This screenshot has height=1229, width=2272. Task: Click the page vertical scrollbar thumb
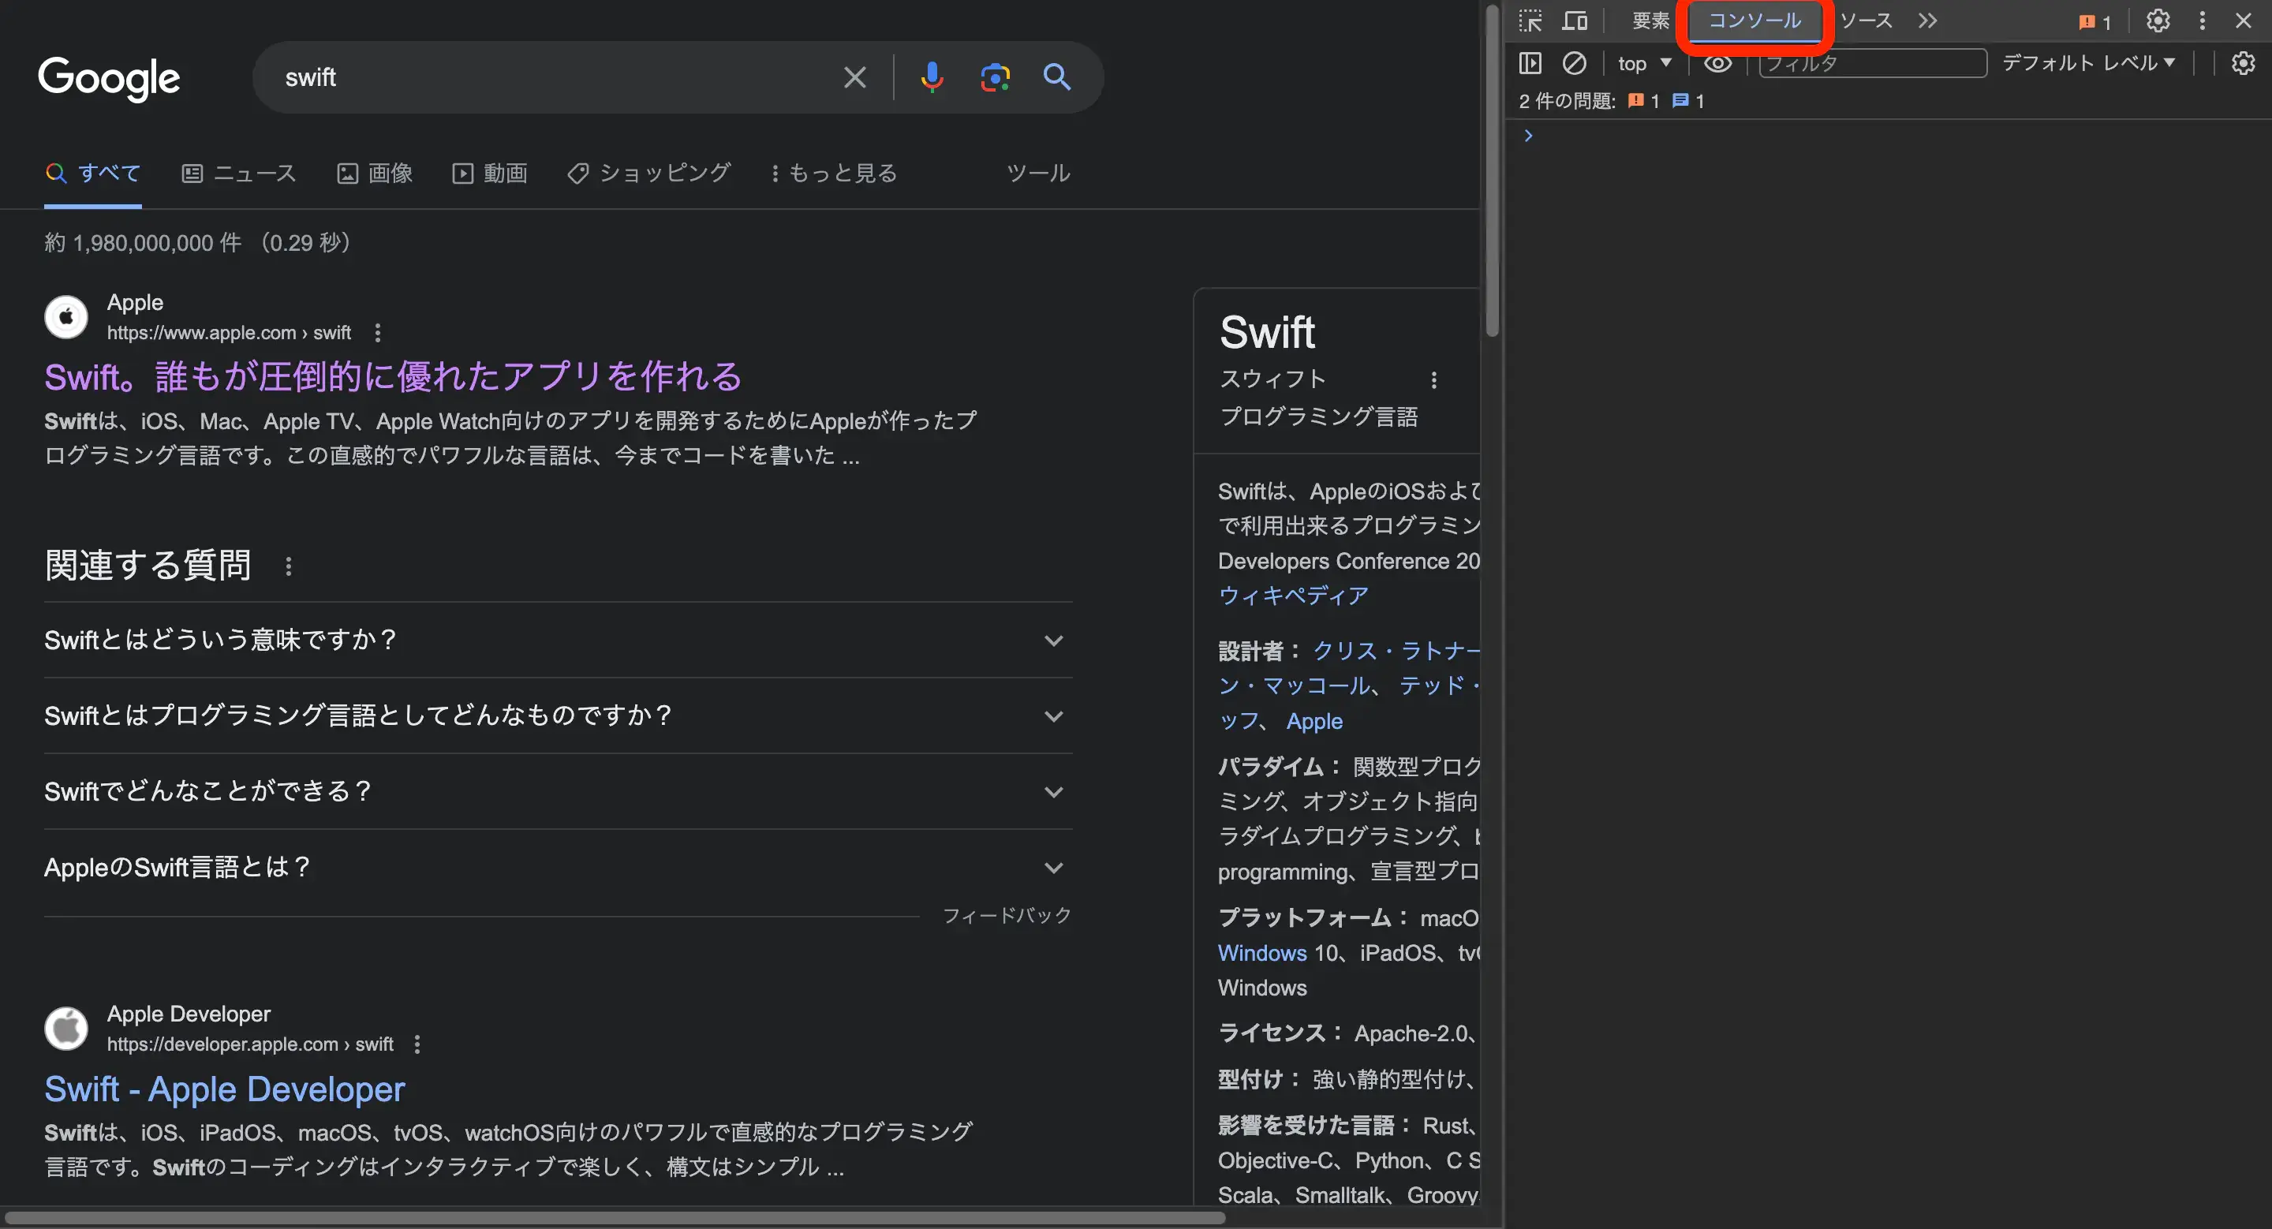[1492, 172]
